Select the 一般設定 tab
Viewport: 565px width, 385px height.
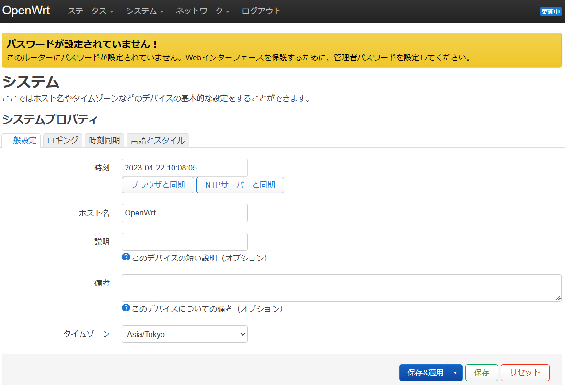[21, 140]
